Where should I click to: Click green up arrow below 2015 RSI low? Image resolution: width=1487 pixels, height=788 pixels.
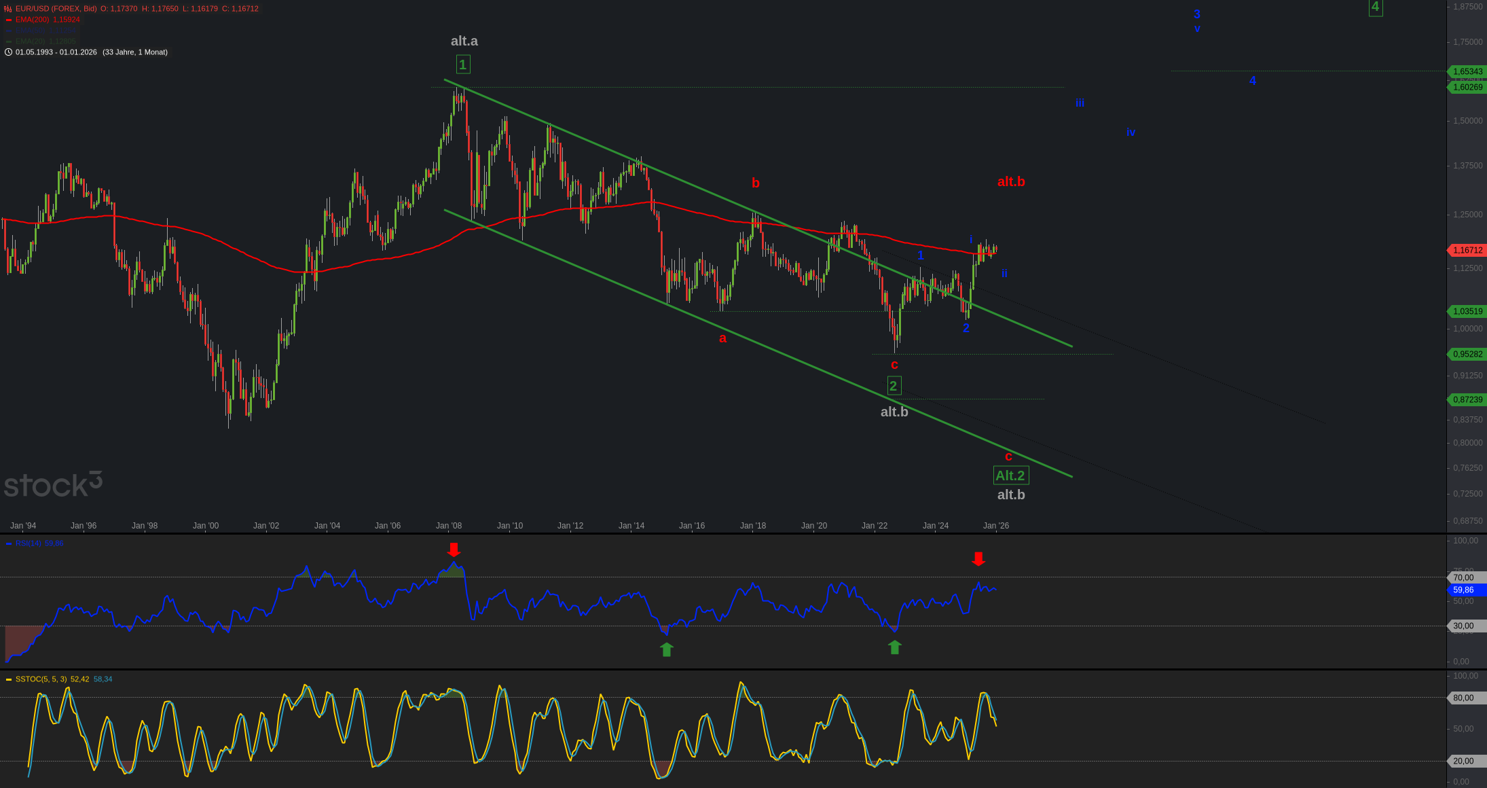pos(666,649)
